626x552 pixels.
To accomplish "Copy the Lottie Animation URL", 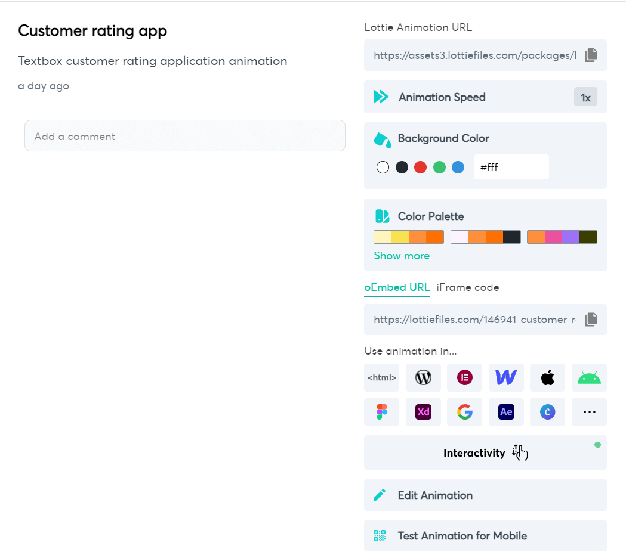I will [591, 55].
